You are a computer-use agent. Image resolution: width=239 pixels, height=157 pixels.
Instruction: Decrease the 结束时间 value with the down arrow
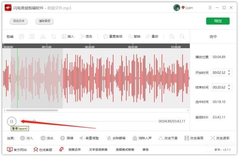[229, 89]
